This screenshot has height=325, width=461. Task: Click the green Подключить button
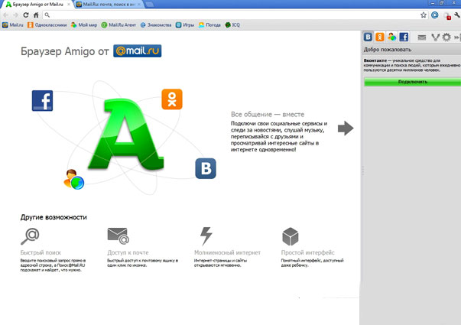[413, 82]
